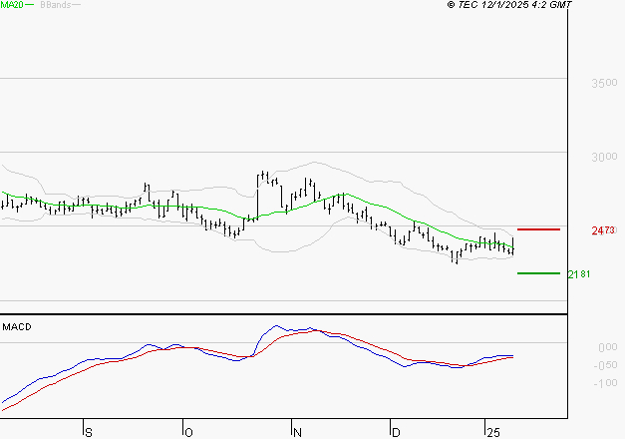Select the 21.81 support price label

point(579,273)
